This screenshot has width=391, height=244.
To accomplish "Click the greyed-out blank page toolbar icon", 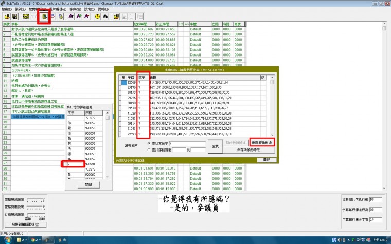I will click(x=132, y=16).
